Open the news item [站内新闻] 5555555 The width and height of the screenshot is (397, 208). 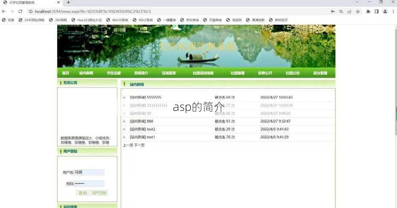(x=145, y=97)
